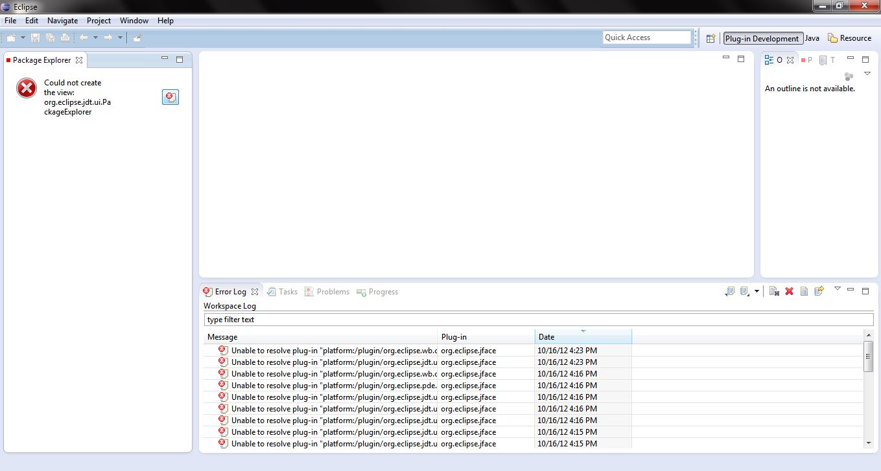Open the Import Log dropdown arrow
Screen dimensions: 881x471
757,292
